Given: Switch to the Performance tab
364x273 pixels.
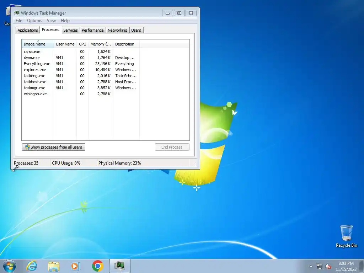Looking at the screenshot, I should [x=93, y=30].
